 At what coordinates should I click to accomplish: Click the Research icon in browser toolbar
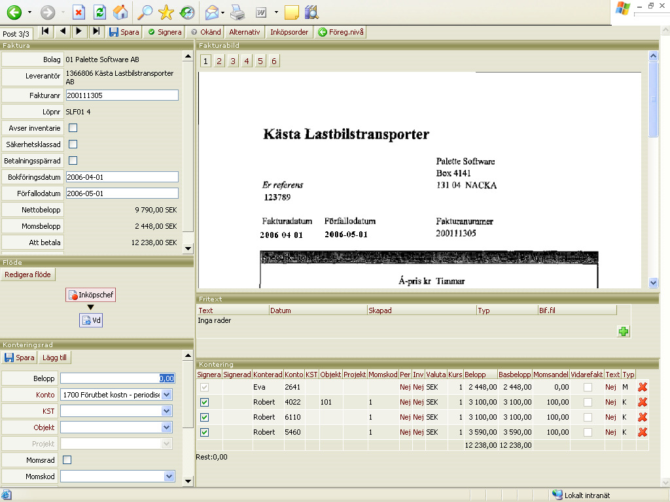[312, 13]
